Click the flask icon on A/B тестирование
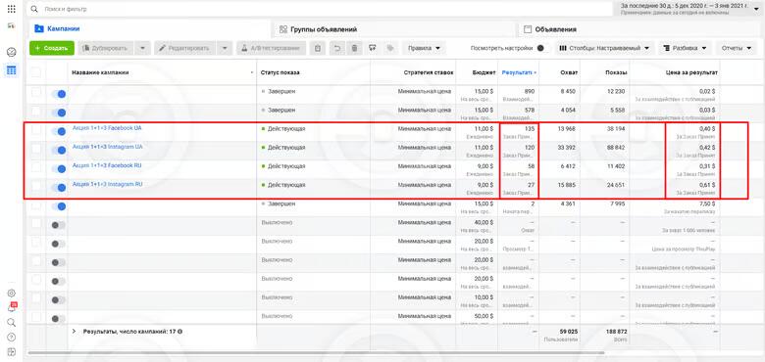The image size is (765, 362). tap(245, 48)
